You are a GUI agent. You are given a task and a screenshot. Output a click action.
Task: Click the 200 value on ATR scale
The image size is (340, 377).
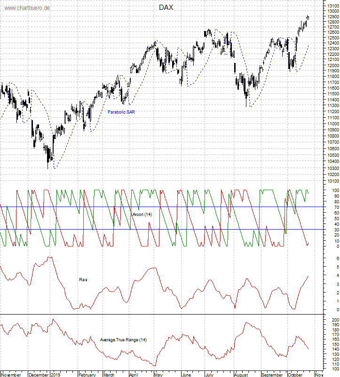pos(335,320)
